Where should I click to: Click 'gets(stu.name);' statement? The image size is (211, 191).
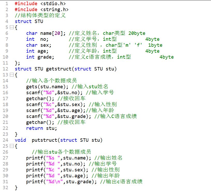(47, 87)
